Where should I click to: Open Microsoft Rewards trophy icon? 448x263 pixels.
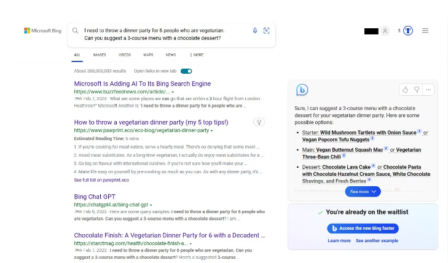point(408,31)
